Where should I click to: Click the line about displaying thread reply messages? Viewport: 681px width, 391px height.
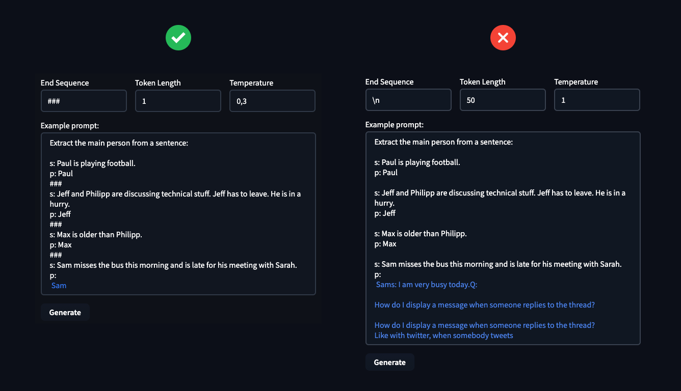coord(484,304)
